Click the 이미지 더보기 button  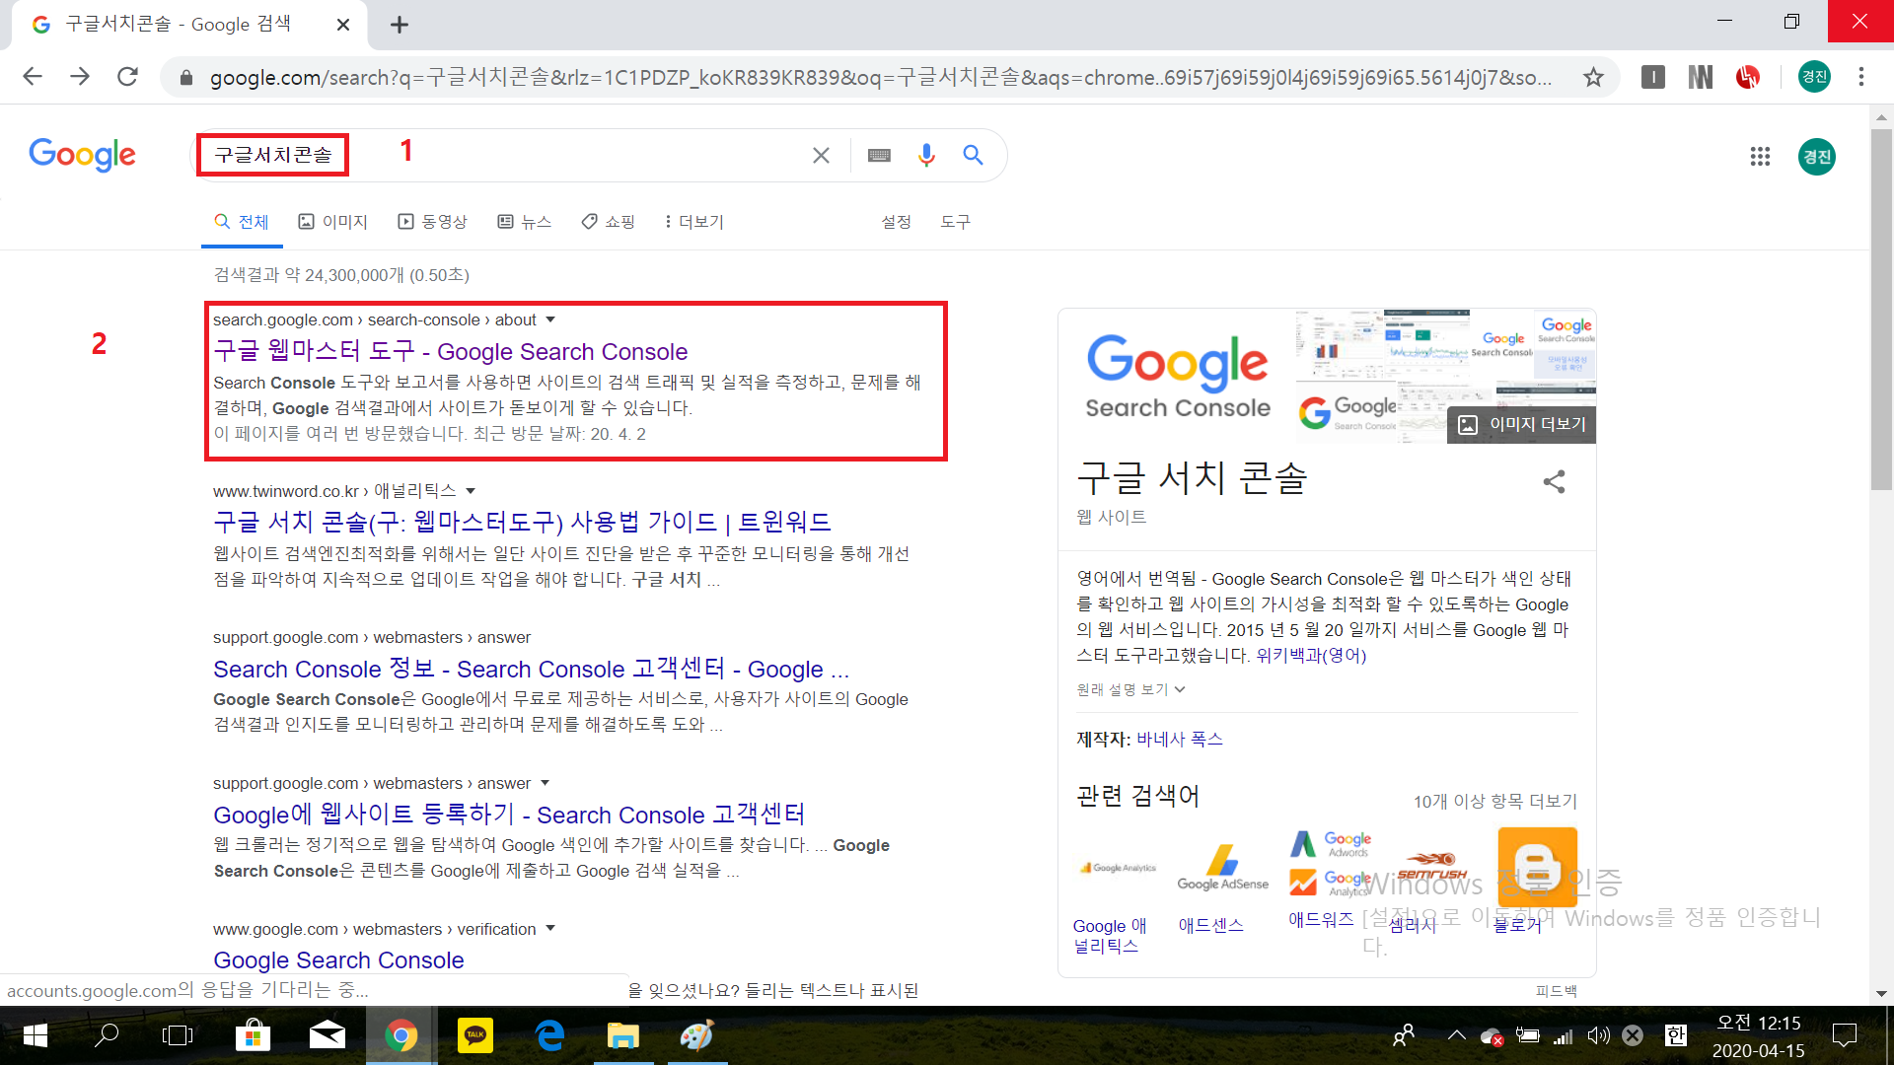[x=1522, y=424]
